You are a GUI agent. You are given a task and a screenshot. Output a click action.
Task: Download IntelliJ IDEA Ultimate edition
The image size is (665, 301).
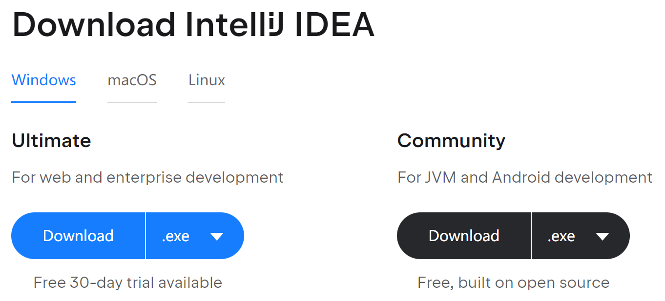pos(78,236)
